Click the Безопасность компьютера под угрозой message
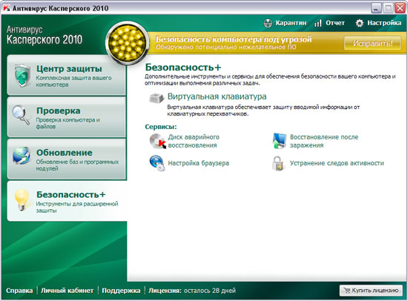This screenshot has height=301, width=408. coord(234,39)
